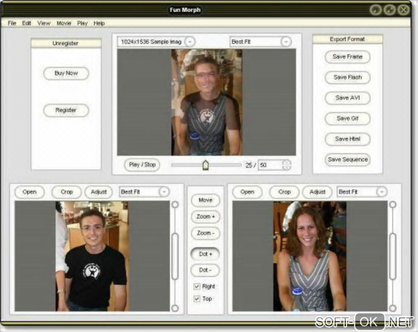
Task: Open the Edit menu
Action: (x=26, y=23)
